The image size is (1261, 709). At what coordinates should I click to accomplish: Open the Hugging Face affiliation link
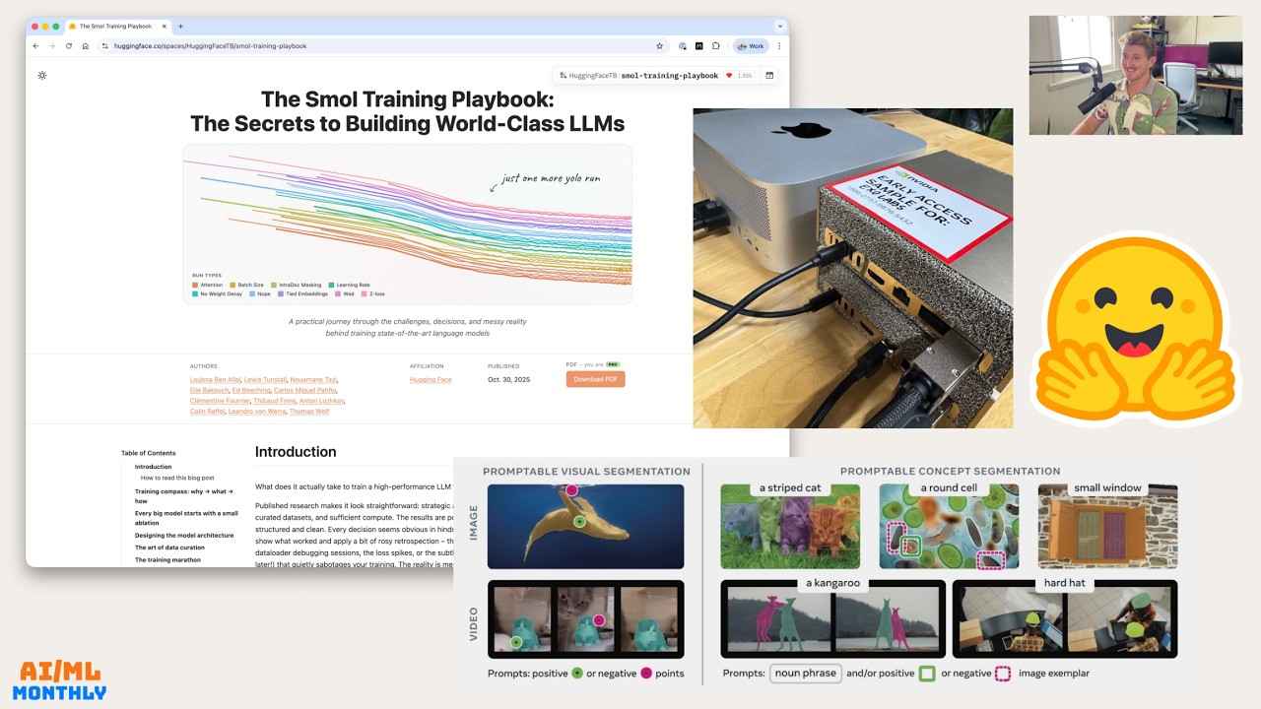click(x=431, y=379)
